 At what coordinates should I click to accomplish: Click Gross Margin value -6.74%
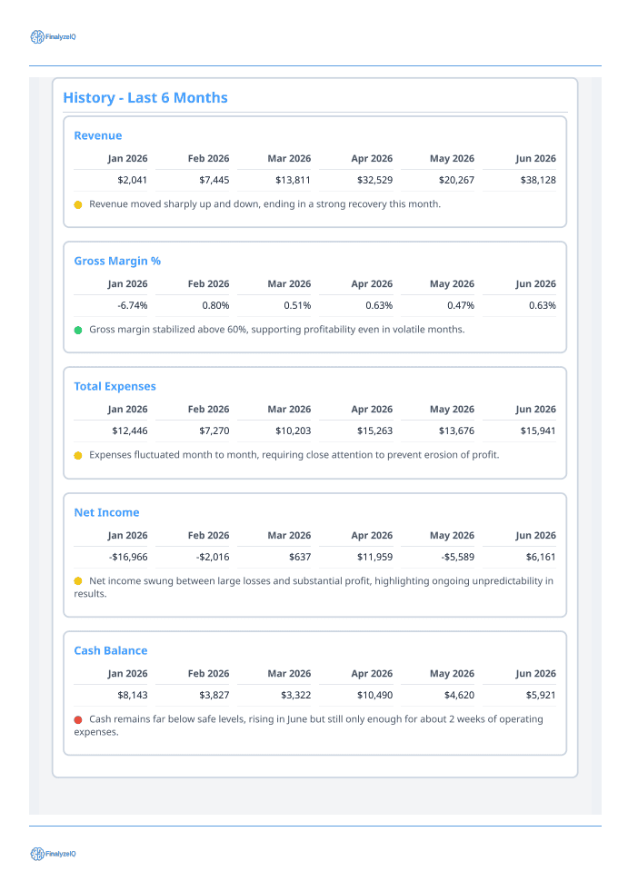point(133,306)
